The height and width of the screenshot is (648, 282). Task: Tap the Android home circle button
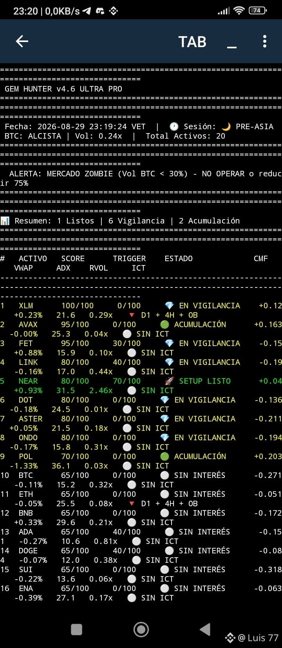(141, 630)
